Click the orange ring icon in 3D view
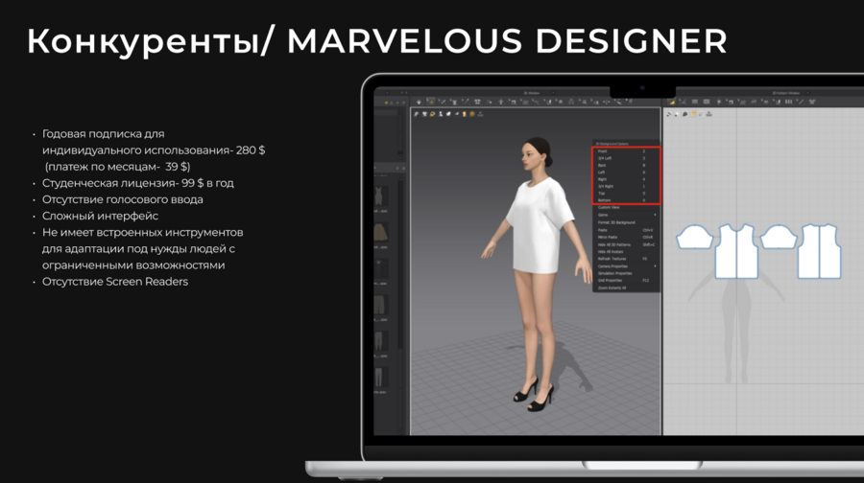Viewport: 864px width, 483px height. (433, 114)
